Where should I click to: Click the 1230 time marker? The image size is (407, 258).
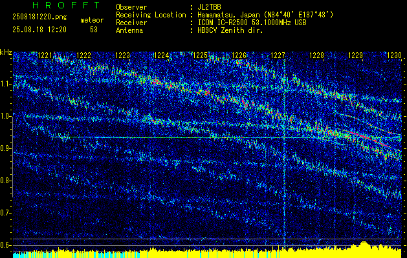click(x=394, y=55)
